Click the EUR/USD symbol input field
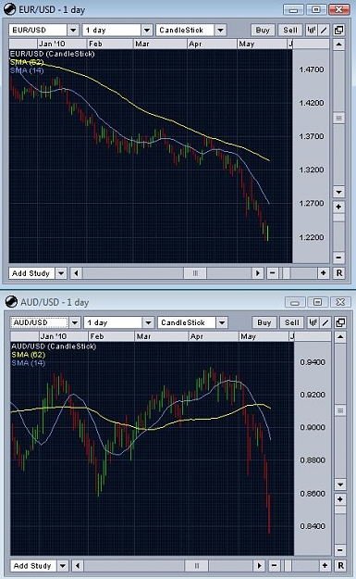356x579 pixels. [38, 30]
